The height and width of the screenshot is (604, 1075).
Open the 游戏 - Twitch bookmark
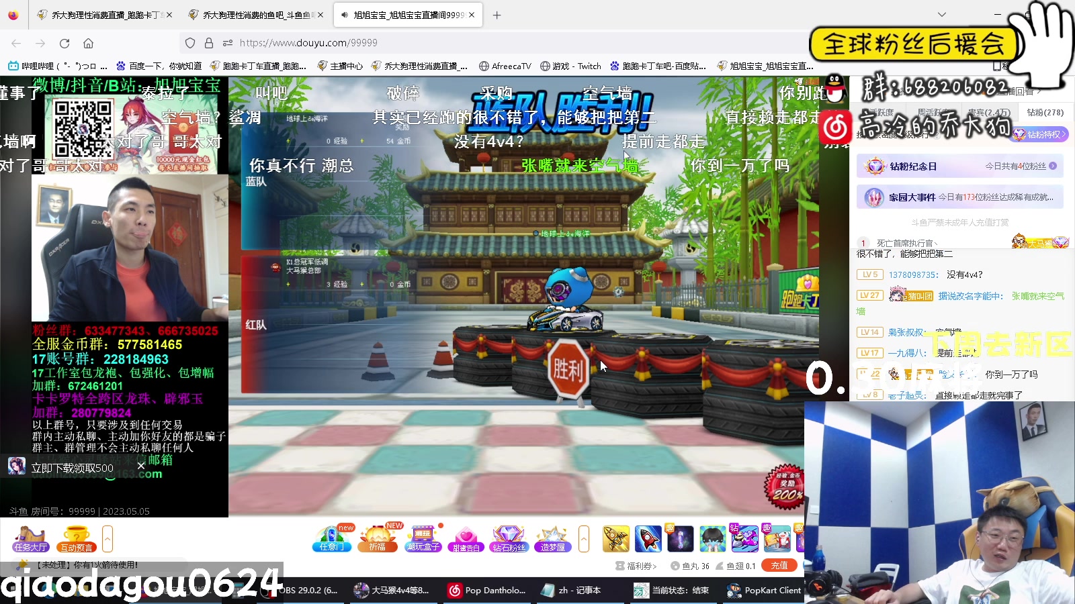(x=571, y=66)
